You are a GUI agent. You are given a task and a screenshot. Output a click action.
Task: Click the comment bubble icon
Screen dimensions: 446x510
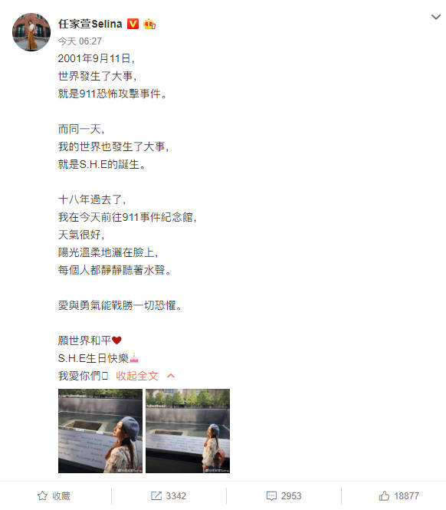click(x=271, y=495)
